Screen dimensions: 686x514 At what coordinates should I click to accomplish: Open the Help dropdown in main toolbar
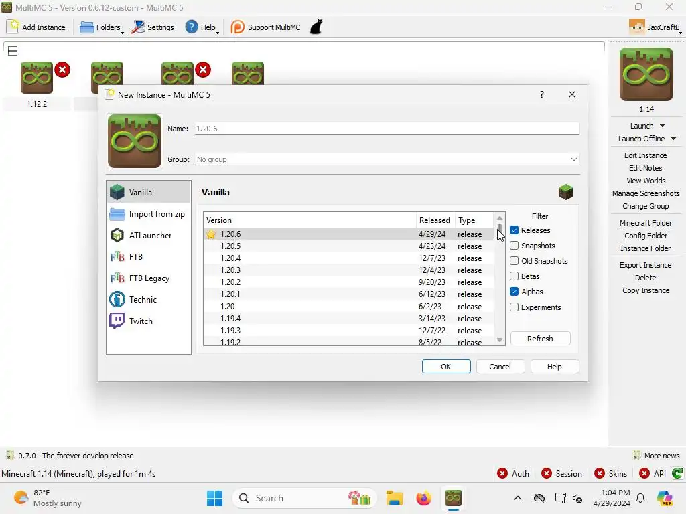pyautogui.click(x=202, y=27)
